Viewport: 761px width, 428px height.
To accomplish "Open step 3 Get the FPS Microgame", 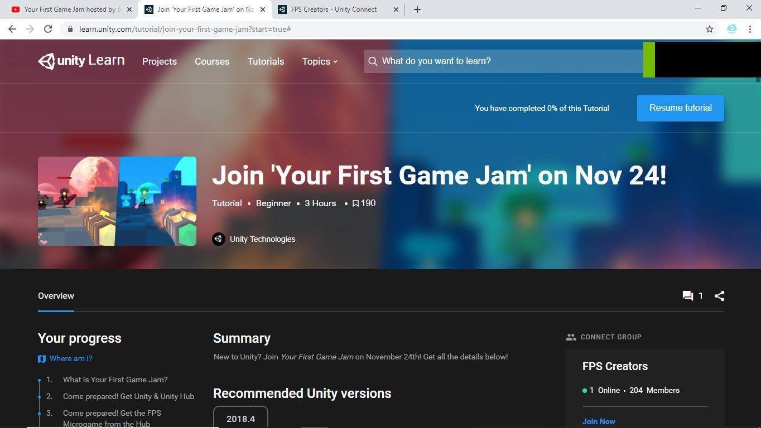I will (x=112, y=419).
